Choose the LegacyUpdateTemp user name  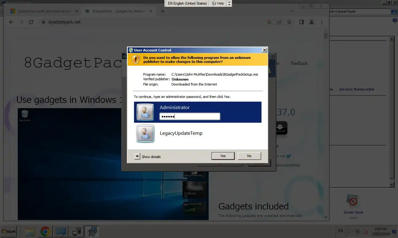(x=181, y=133)
